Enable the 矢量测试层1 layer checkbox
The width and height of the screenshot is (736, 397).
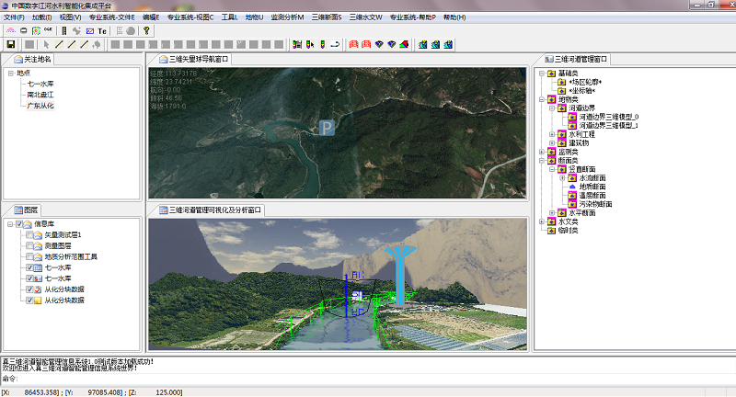(29, 235)
